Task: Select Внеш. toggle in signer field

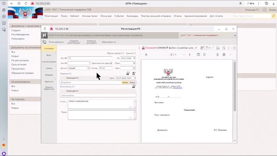Action: coord(132,82)
